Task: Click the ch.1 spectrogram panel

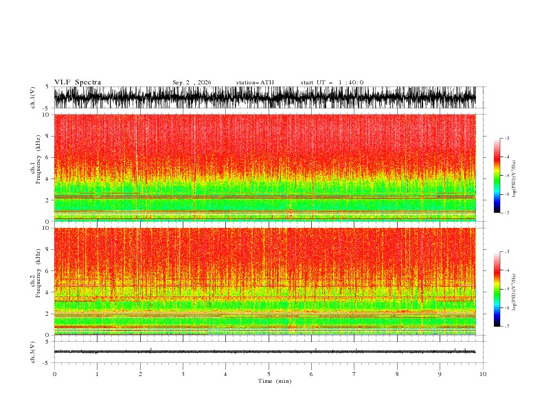Action: [264, 167]
